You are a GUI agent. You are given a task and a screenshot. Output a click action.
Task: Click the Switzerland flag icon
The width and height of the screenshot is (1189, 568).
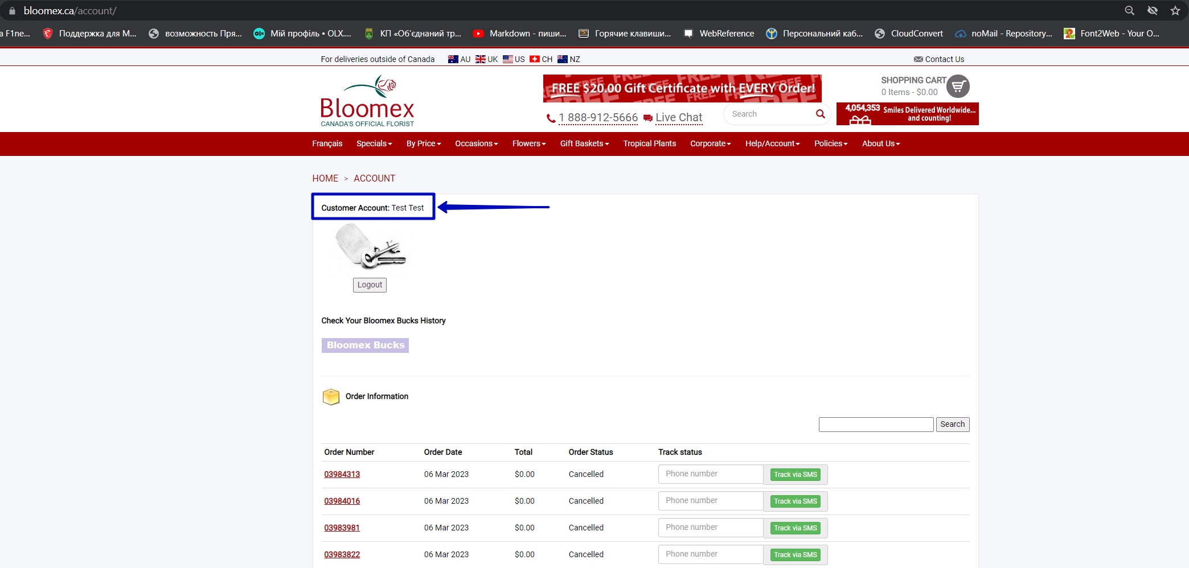coord(535,59)
